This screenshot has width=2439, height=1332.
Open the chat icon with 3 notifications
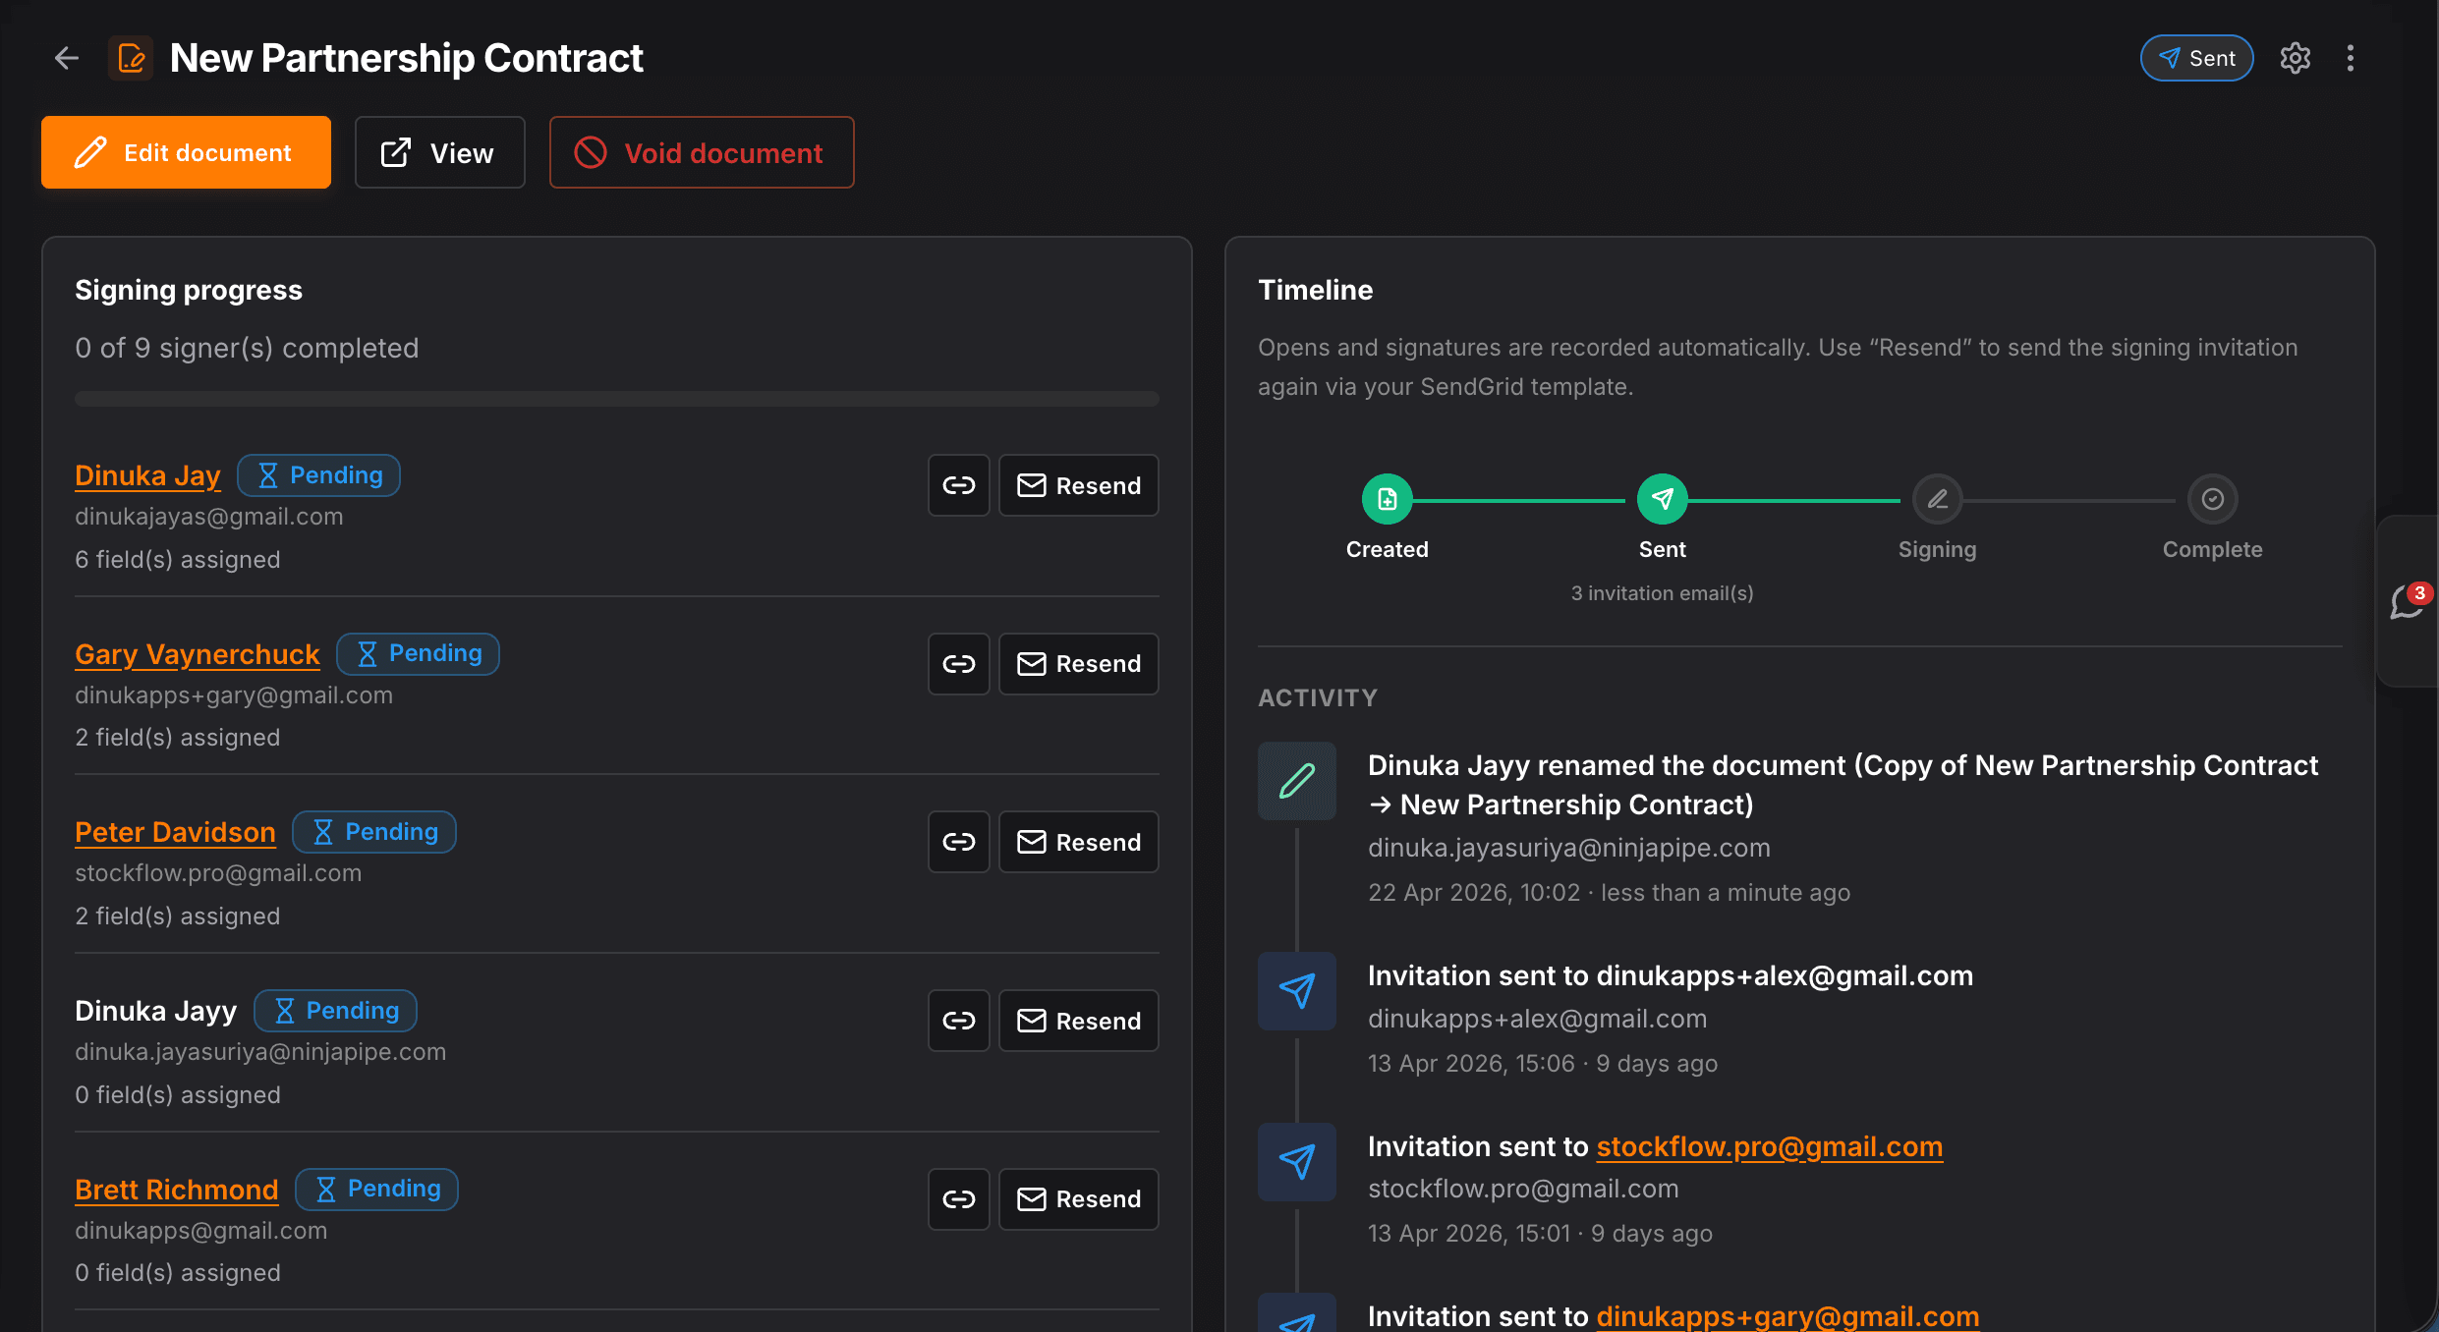[2407, 601]
